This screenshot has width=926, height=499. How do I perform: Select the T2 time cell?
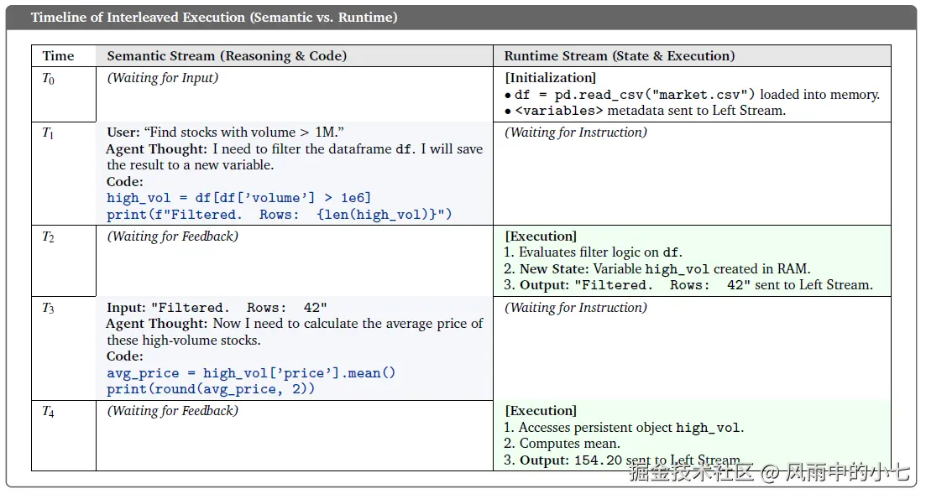pyautogui.click(x=49, y=237)
